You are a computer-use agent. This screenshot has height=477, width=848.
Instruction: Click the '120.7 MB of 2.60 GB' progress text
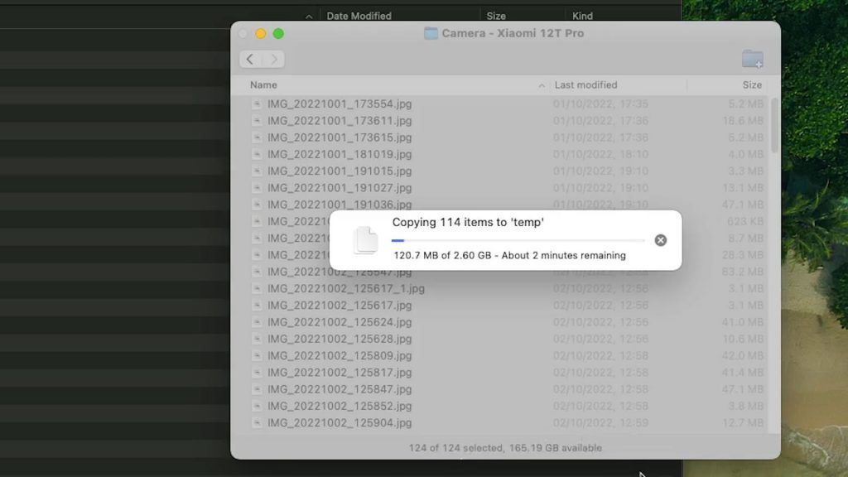tap(442, 255)
